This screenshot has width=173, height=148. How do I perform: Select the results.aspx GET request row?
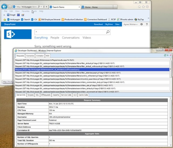pos(92,60)
